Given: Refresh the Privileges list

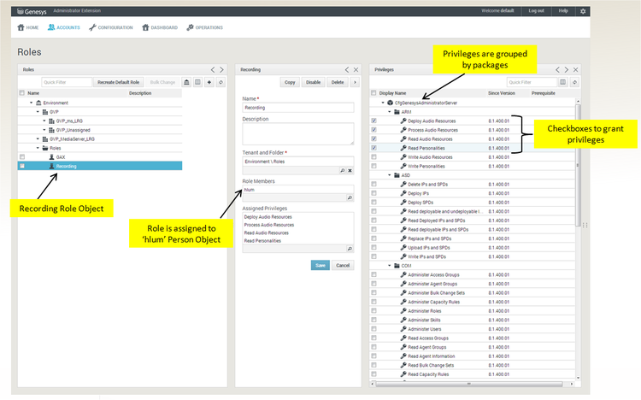Looking at the screenshot, I should (x=575, y=82).
